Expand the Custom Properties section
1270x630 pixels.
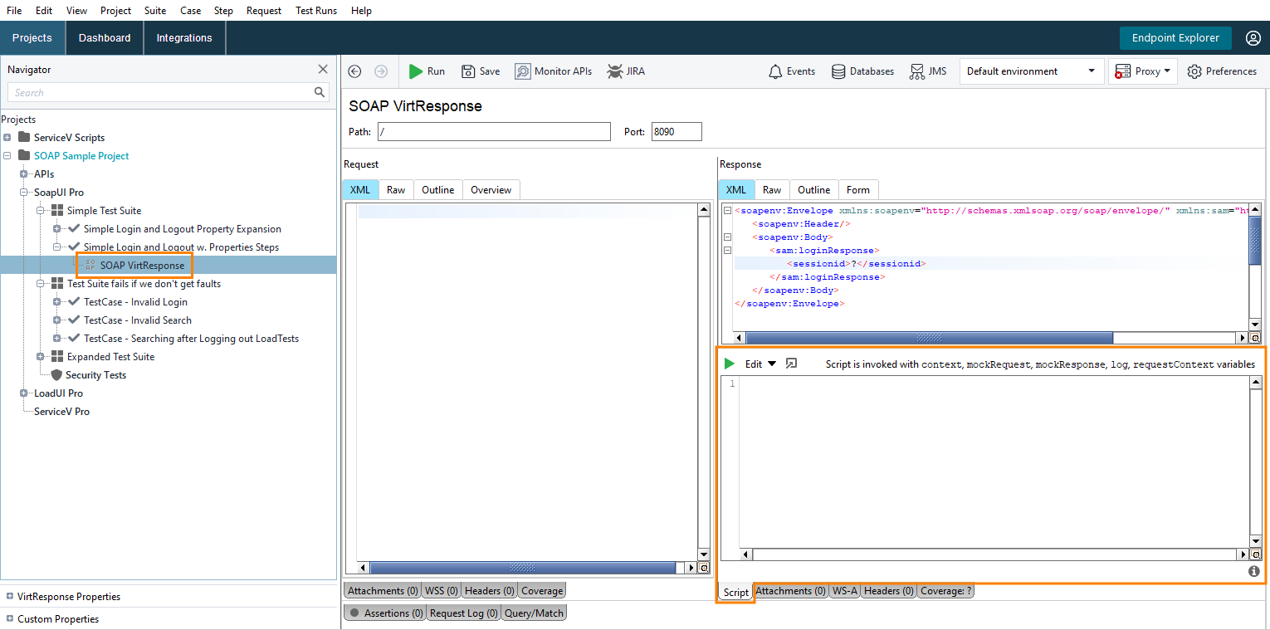click(x=10, y=618)
